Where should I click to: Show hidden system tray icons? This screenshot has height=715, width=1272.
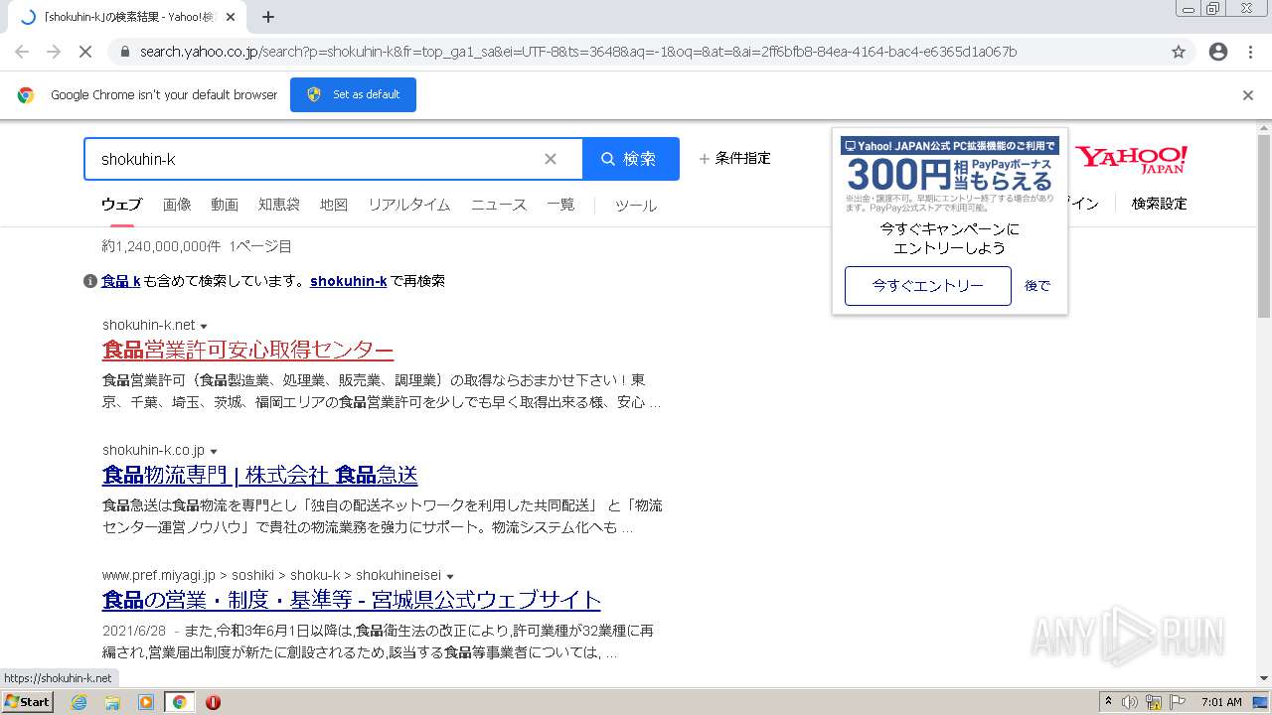coord(1108,702)
